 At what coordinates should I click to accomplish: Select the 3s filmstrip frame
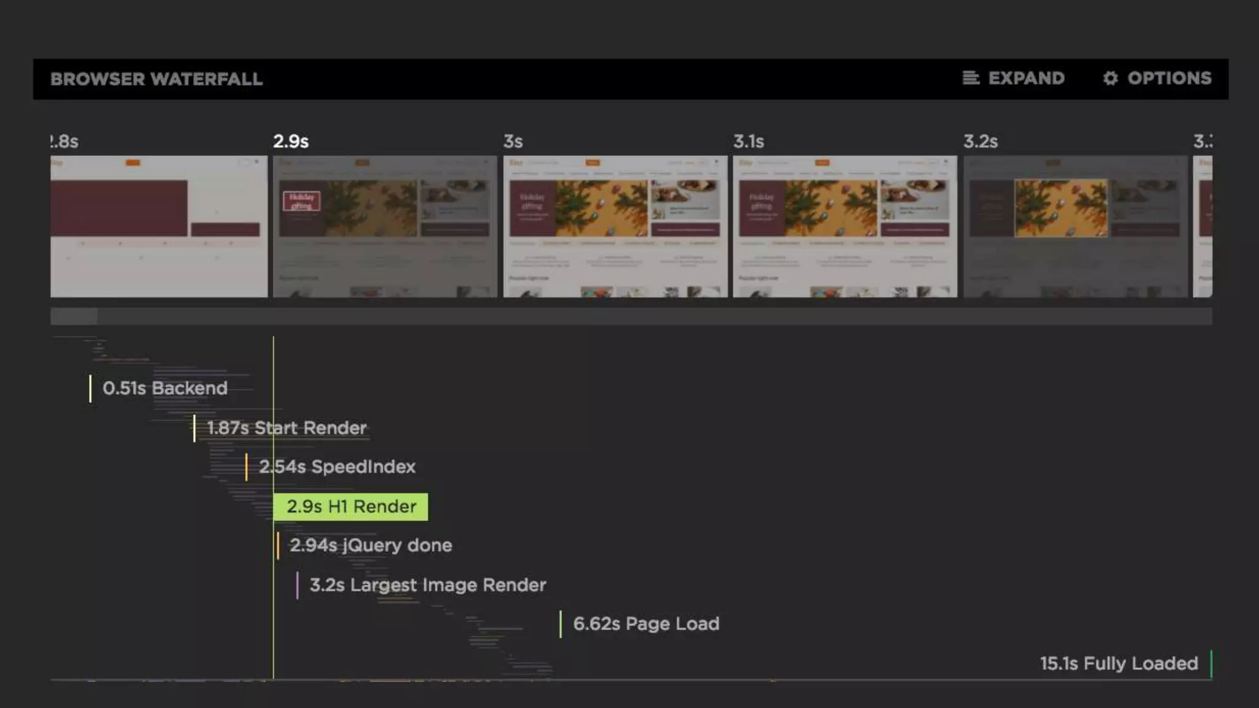tap(615, 226)
